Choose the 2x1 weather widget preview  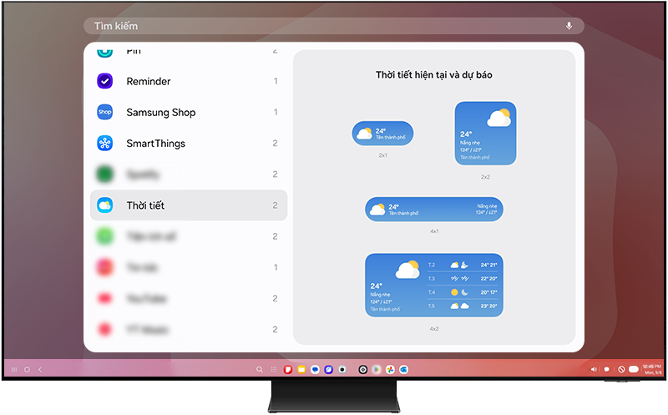coord(382,134)
